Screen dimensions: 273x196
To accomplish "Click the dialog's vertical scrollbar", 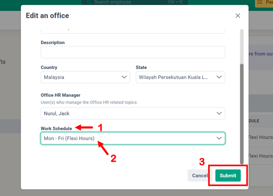I will coord(242,113).
